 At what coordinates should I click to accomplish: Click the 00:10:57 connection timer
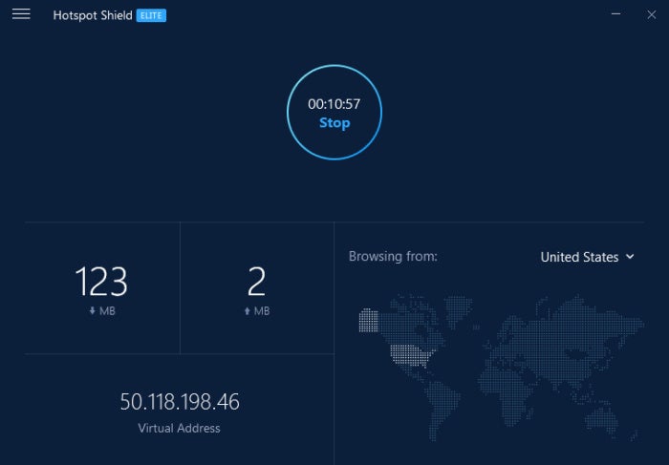coord(334,104)
